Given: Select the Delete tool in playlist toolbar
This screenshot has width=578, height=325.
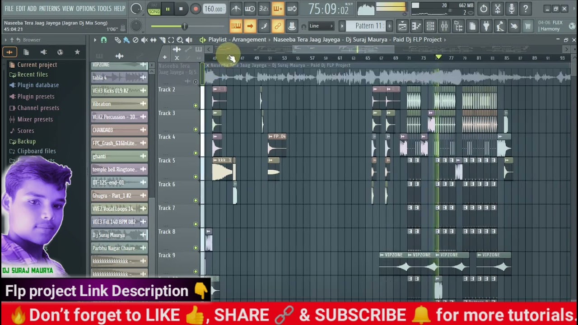Looking at the screenshot, I should 135,40.
